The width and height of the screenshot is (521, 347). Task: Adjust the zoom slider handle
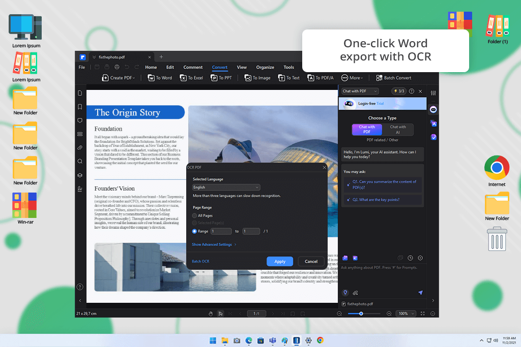tap(361, 313)
